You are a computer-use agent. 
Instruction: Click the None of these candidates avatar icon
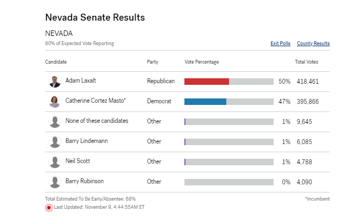point(54,122)
